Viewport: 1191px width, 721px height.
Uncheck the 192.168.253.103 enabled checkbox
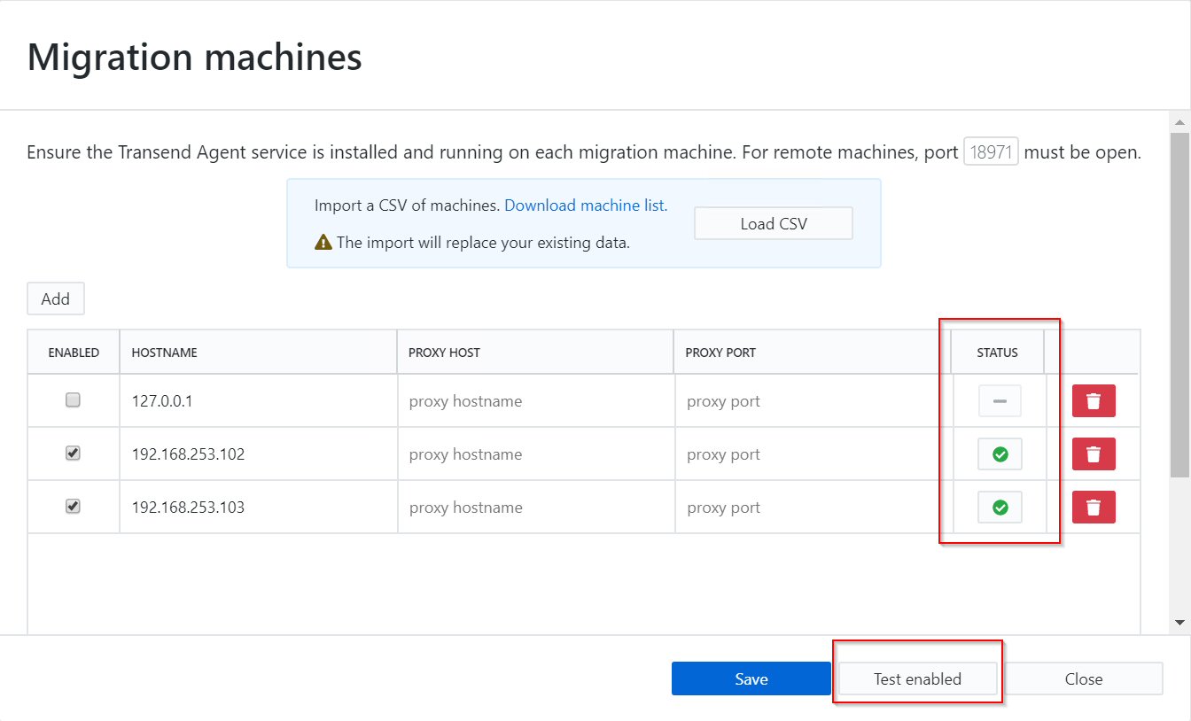[x=74, y=507]
